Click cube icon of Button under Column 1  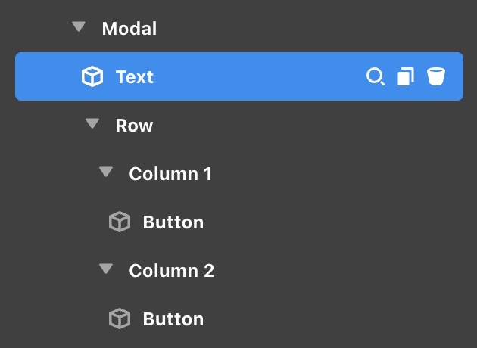tap(120, 222)
